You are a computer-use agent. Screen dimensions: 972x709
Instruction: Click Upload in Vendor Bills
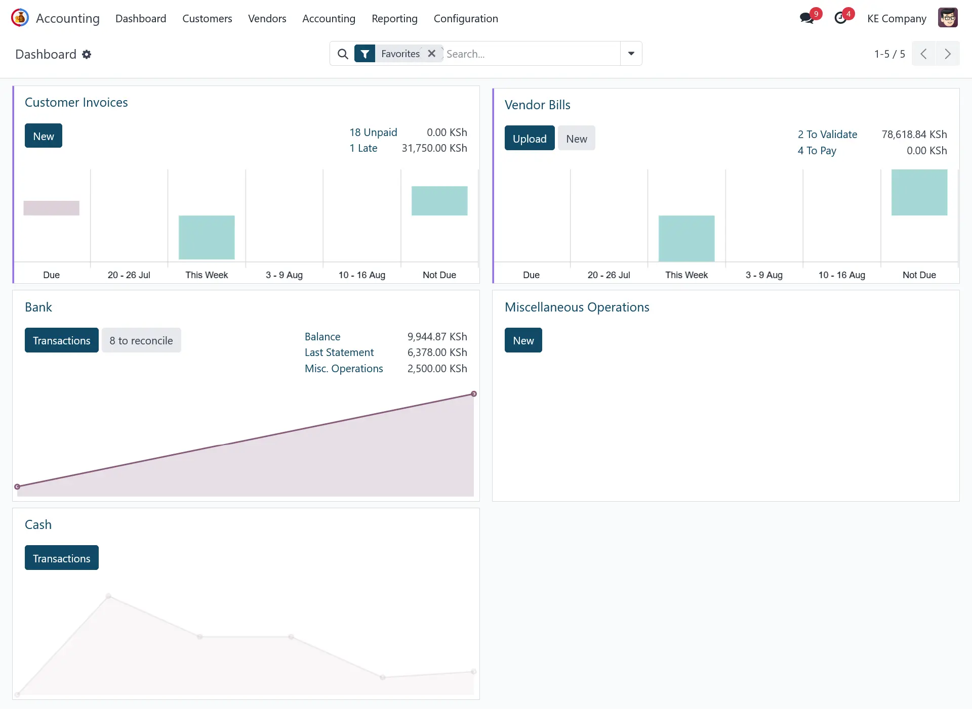tap(529, 139)
